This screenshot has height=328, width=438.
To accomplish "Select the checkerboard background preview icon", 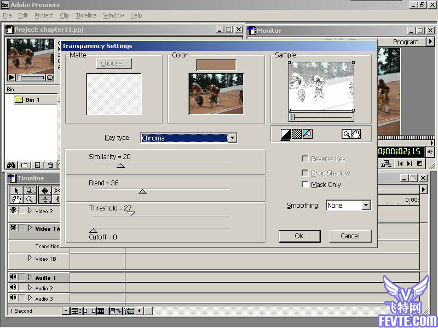I will (x=296, y=133).
